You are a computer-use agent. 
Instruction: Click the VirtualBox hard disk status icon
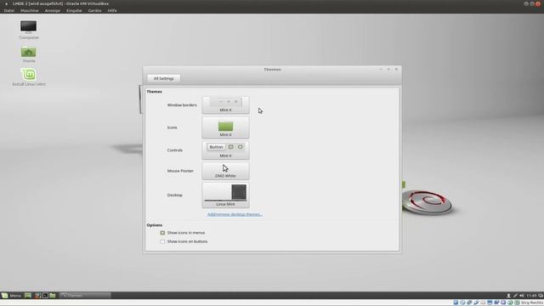tap(456, 303)
